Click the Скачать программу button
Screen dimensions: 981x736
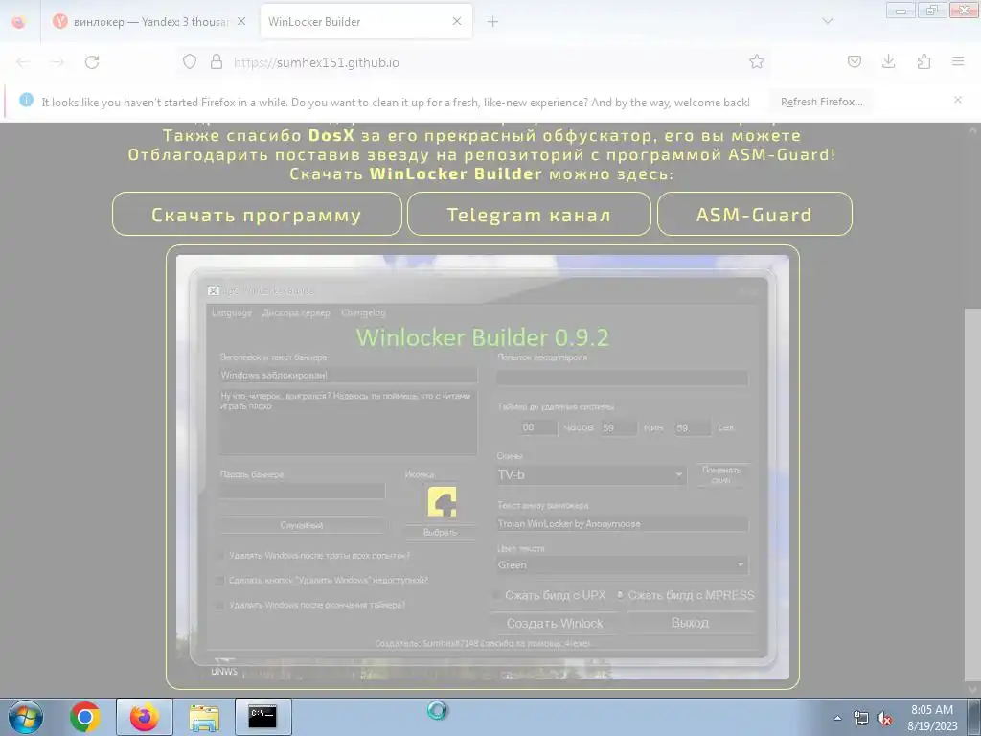click(257, 214)
